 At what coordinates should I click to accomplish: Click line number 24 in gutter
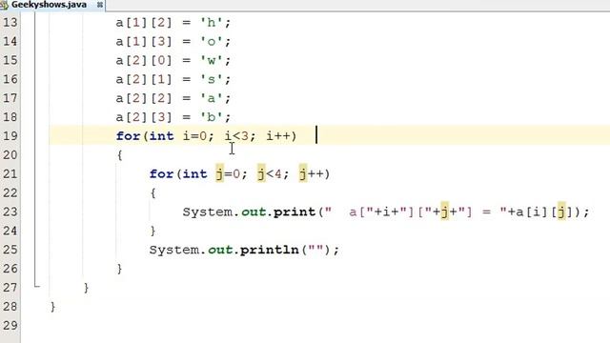point(10,231)
